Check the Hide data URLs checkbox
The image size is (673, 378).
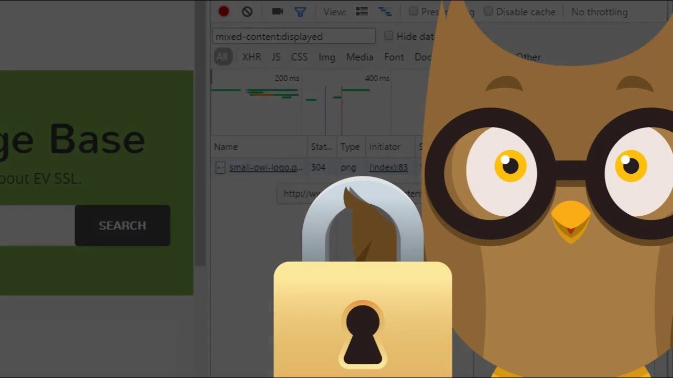point(389,36)
